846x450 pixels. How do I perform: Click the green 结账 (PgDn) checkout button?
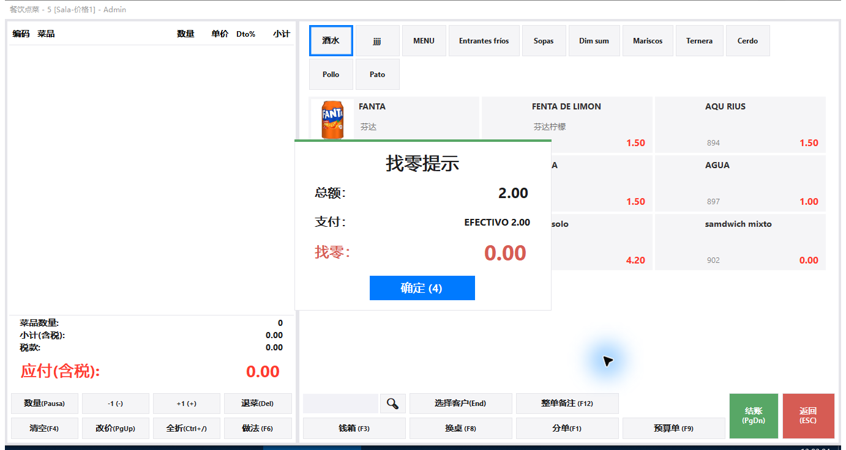point(754,416)
